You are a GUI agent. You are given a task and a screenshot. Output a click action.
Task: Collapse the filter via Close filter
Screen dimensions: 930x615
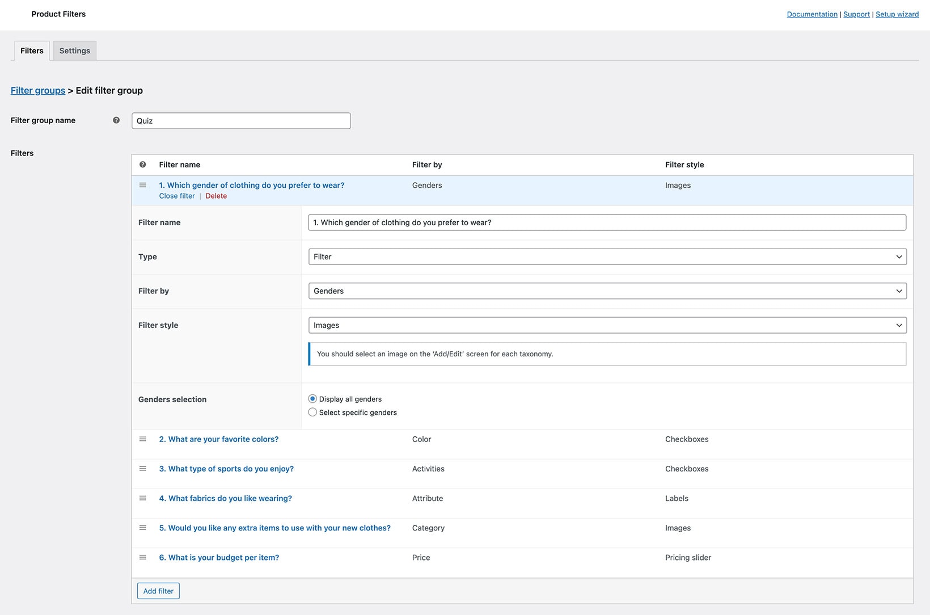pyautogui.click(x=176, y=196)
